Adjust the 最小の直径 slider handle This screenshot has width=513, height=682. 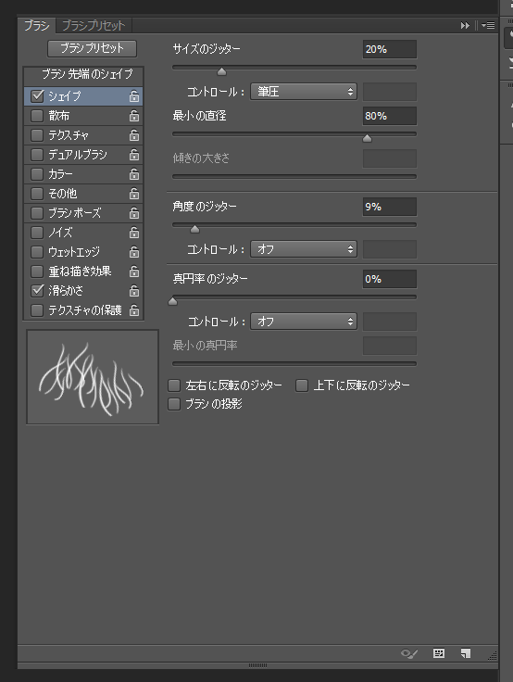[x=368, y=138]
